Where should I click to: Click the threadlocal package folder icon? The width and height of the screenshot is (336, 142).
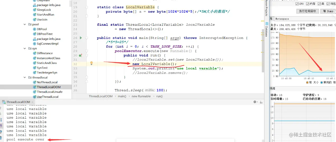pyautogui.click(x=30, y=78)
